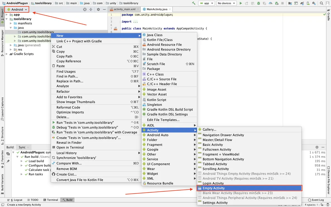Expand the Load build task row
Image resolution: width=331 pixels, height=207 pixels.
[x=22, y=161]
